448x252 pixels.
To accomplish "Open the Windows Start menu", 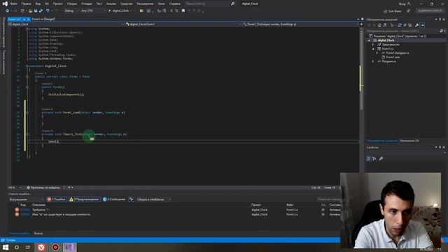I will click(x=5, y=247).
